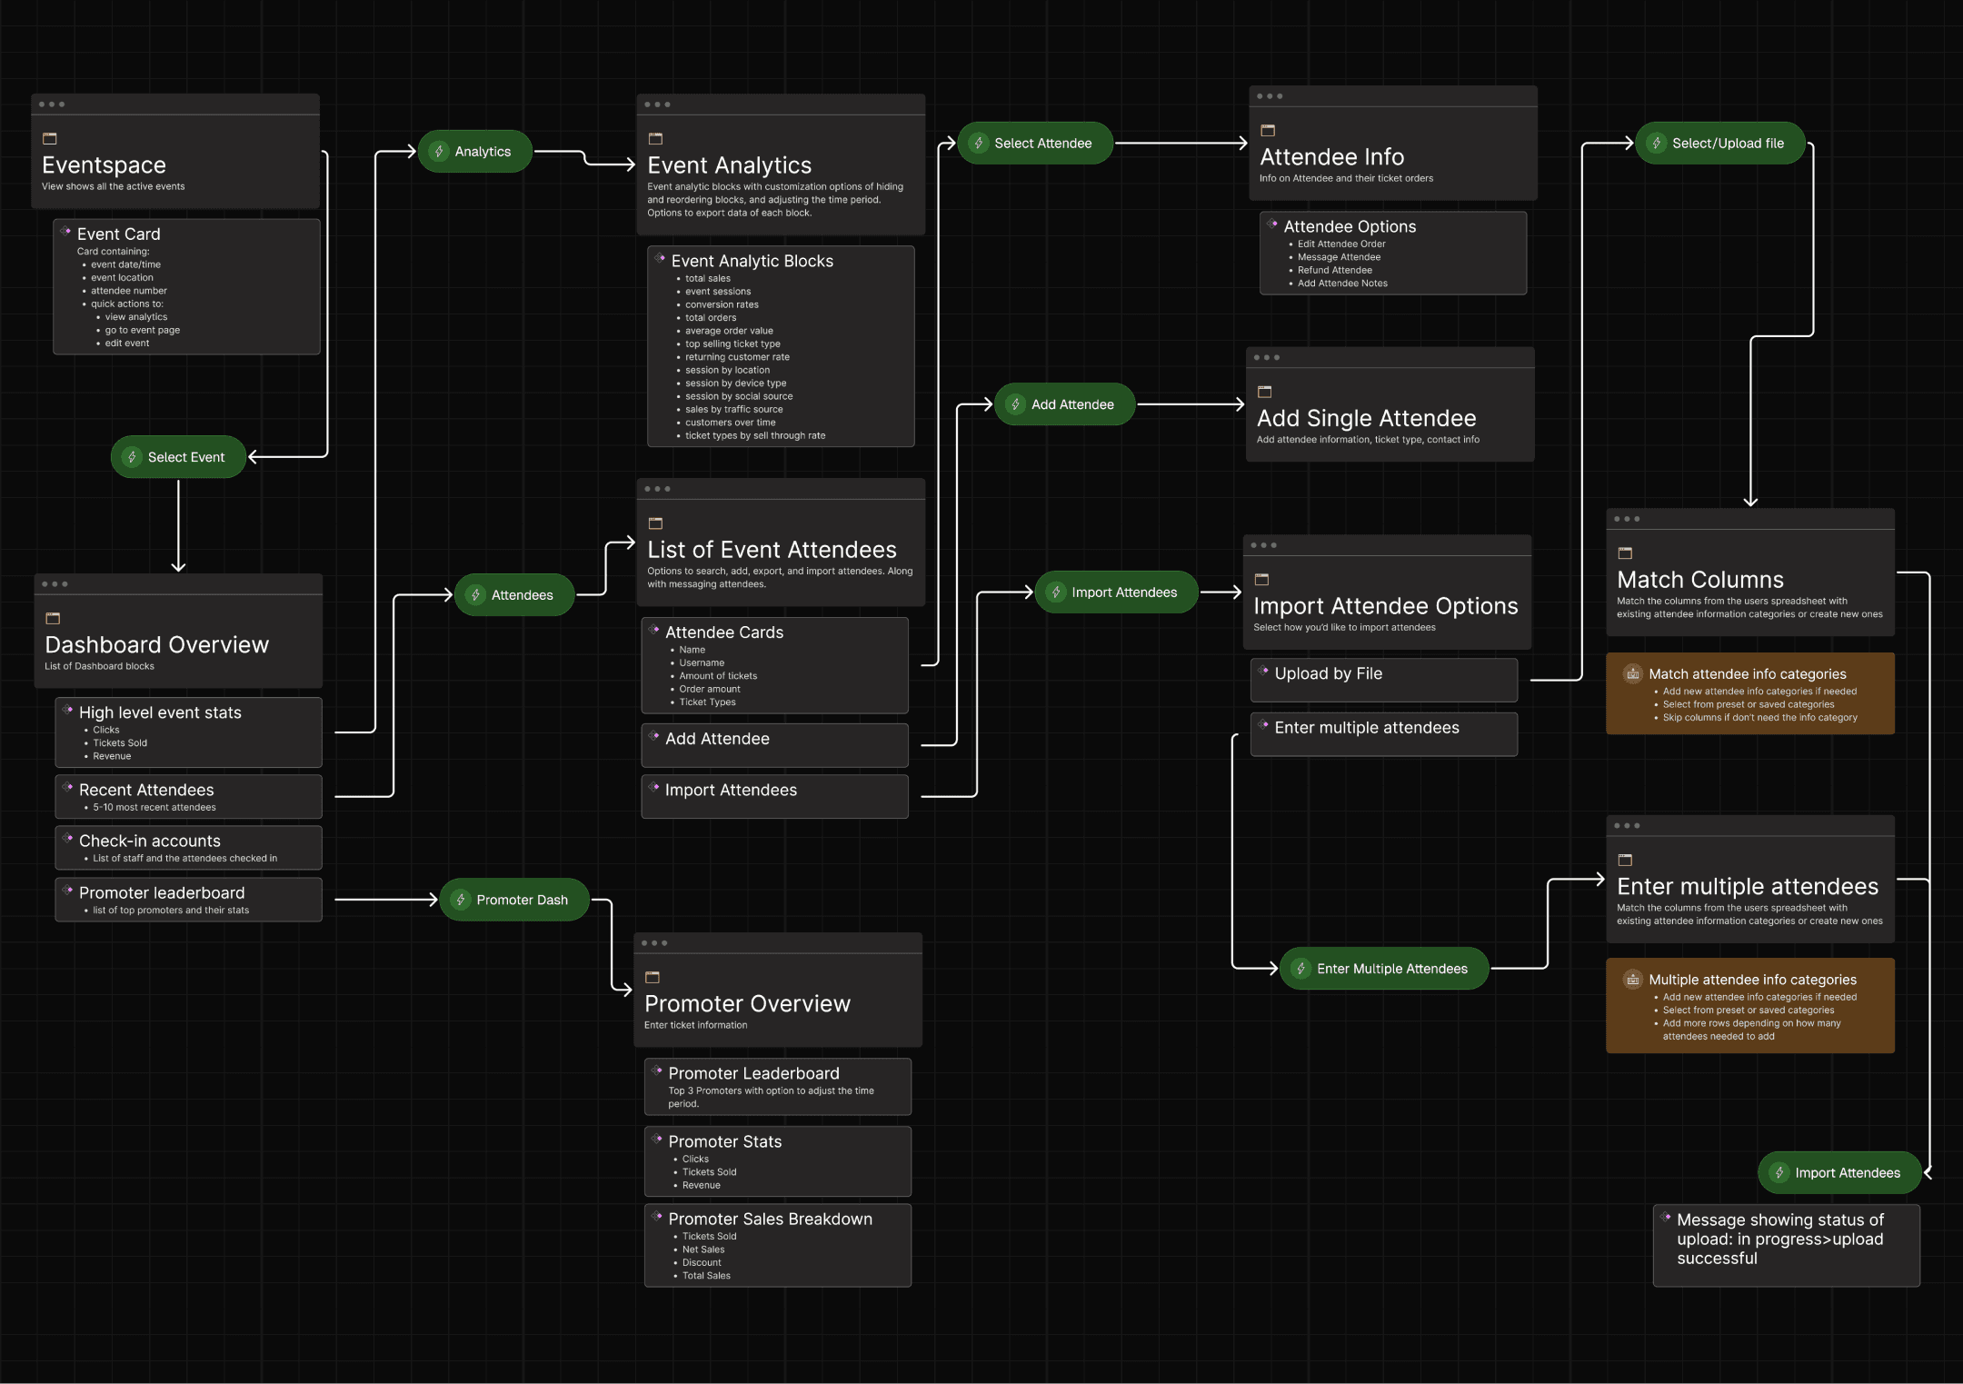
Task: Select the Promoter Dash action pill
Action: (514, 899)
